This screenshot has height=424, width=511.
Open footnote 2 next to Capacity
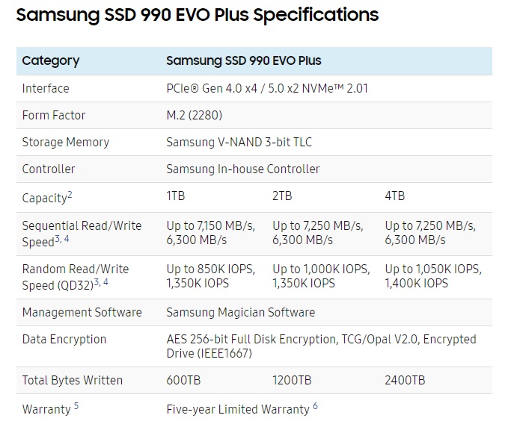pos(70,194)
